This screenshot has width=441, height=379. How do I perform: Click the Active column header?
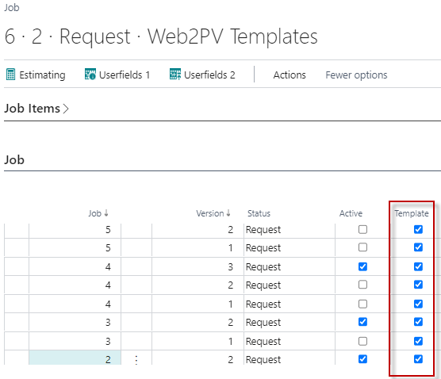[x=351, y=213]
